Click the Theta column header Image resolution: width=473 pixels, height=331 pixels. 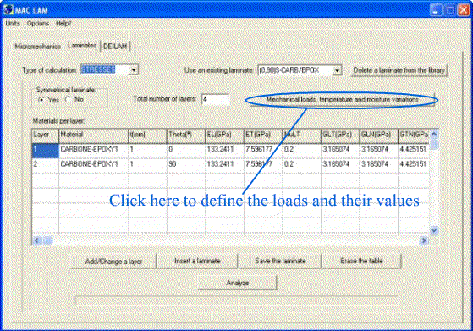(x=186, y=135)
